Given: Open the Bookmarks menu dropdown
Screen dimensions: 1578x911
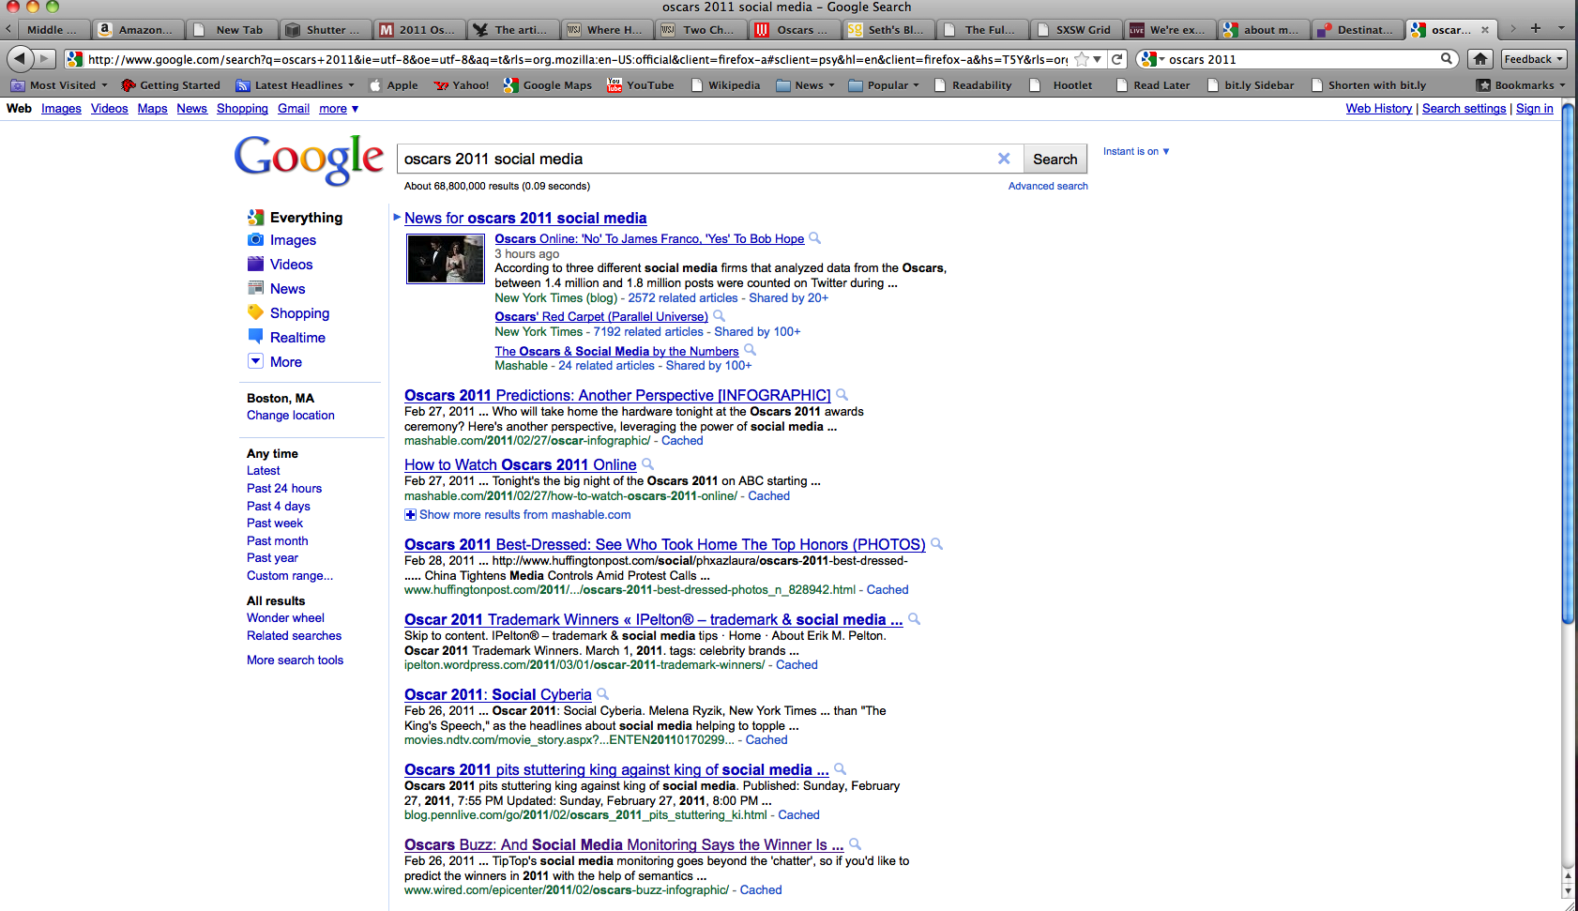Looking at the screenshot, I should pyautogui.click(x=1521, y=85).
